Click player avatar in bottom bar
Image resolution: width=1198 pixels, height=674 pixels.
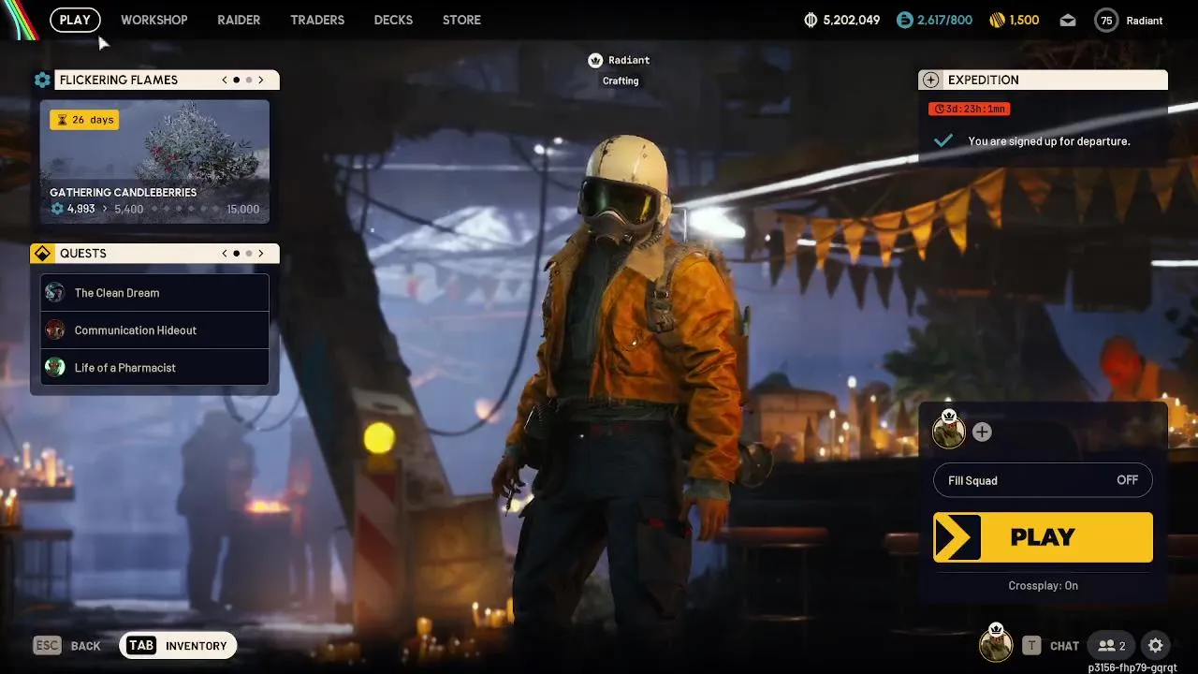(996, 644)
